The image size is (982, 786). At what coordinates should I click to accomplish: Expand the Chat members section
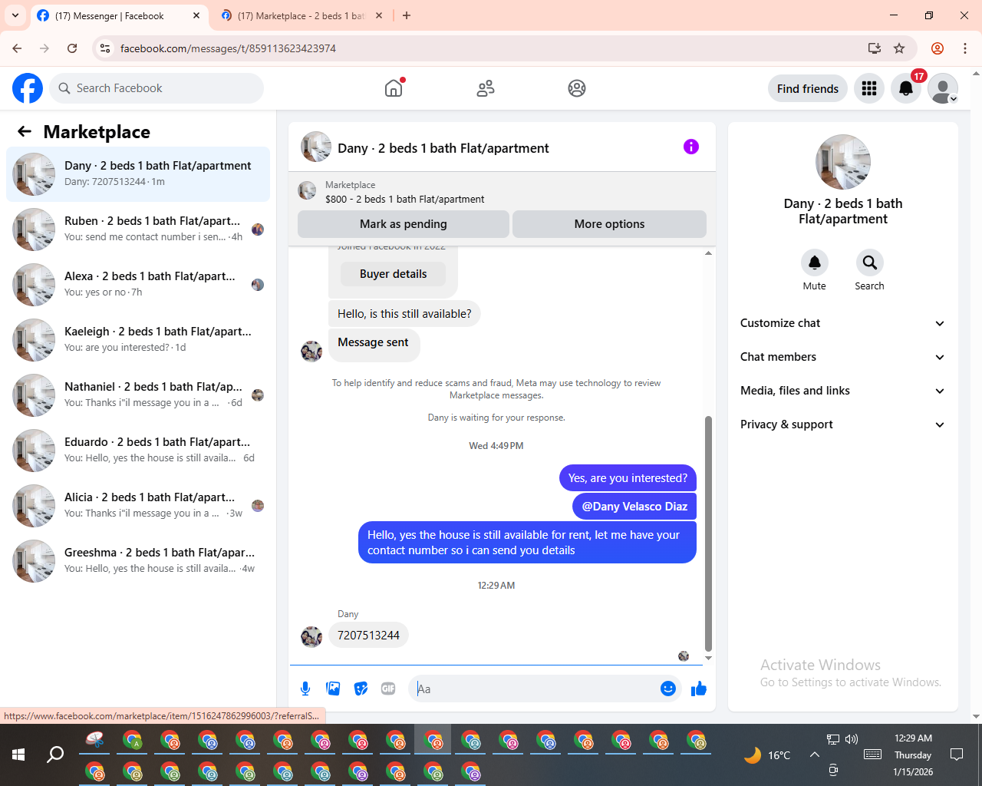(x=843, y=357)
